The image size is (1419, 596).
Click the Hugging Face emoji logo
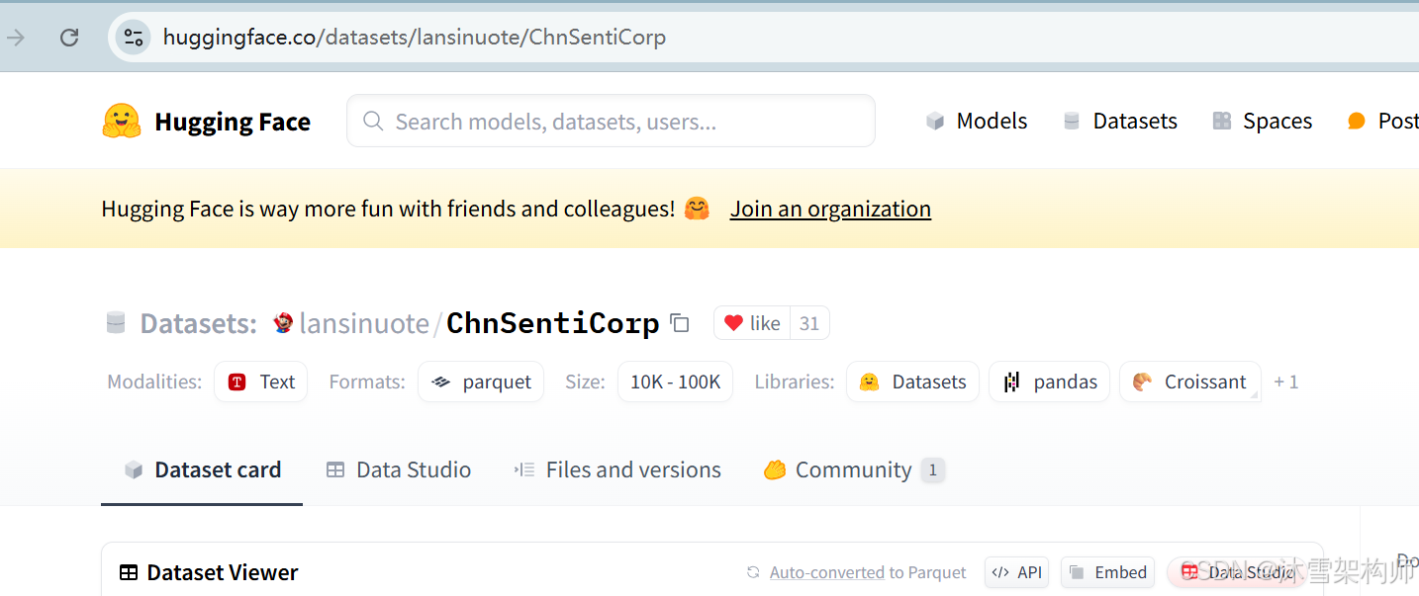[x=122, y=122]
